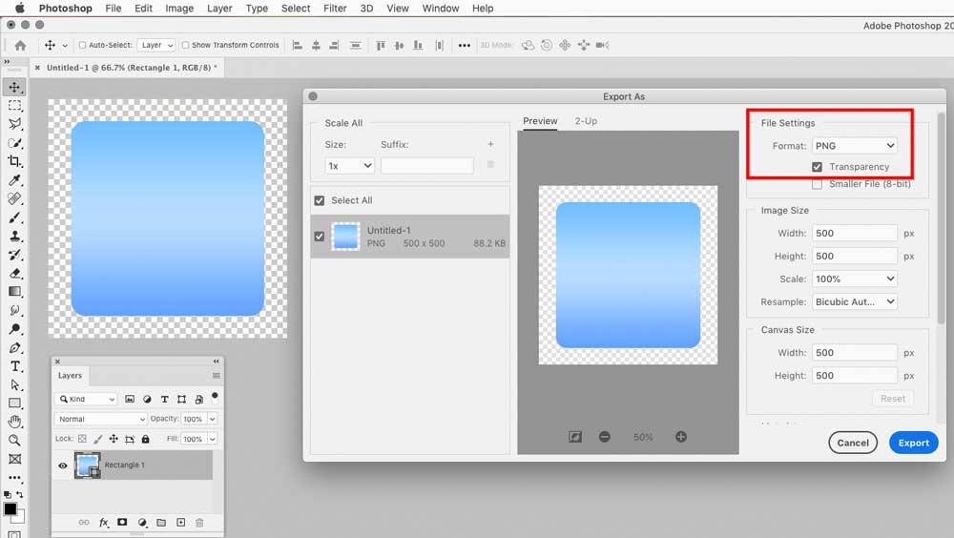Screen dimensions: 954x538
Task: Open the Filter menu
Action: click(335, 9)
